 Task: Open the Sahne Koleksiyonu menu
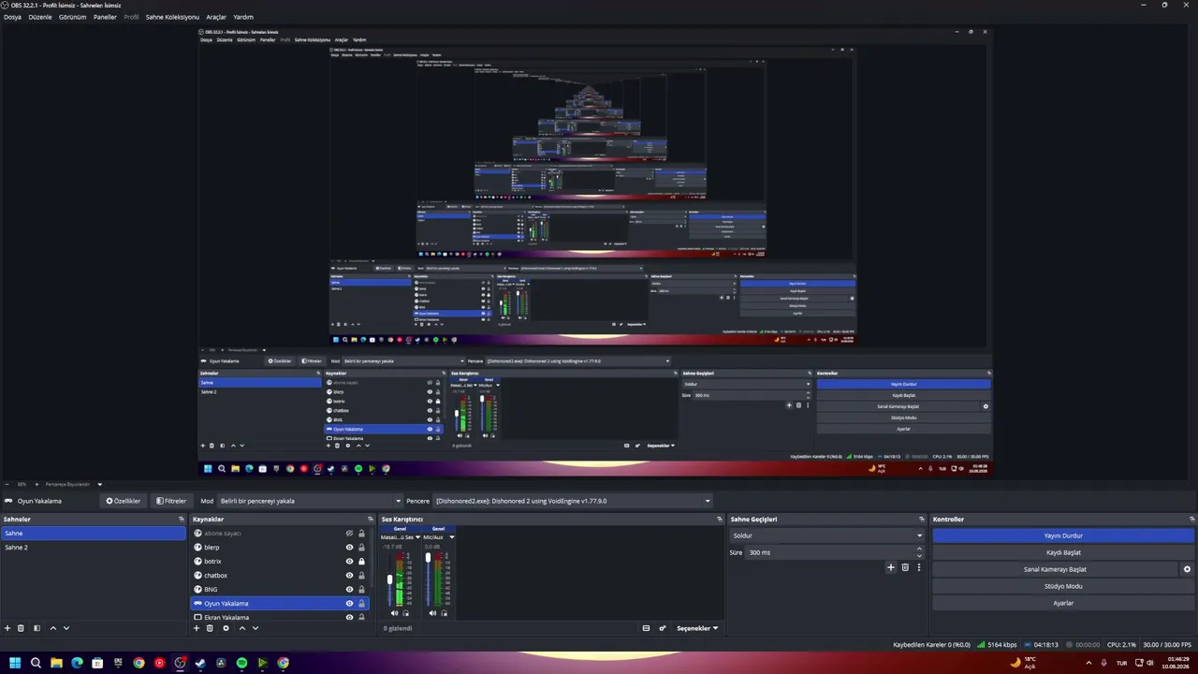172,17
